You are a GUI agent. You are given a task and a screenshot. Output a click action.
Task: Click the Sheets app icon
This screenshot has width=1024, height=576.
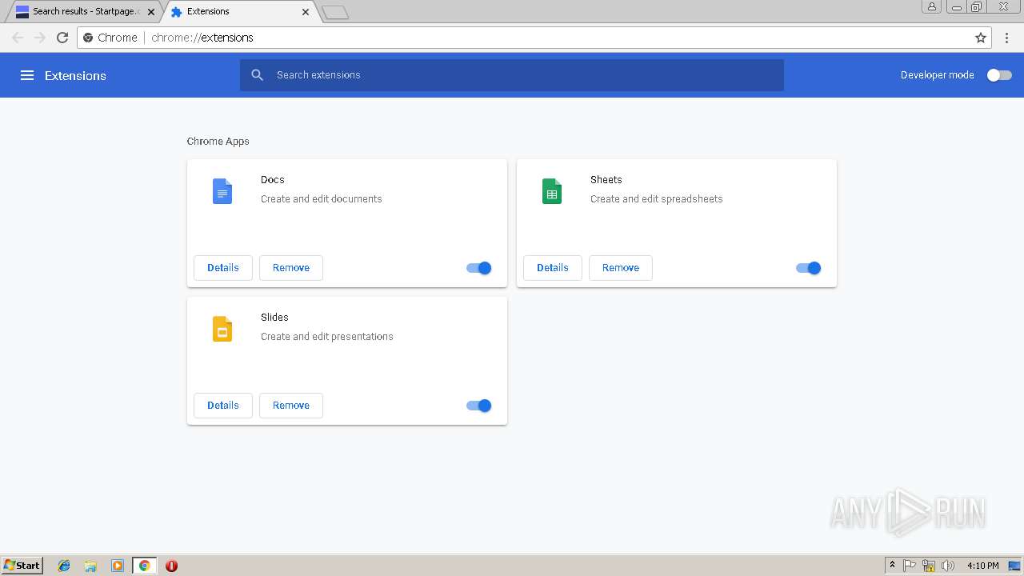click(x=552, y=191)
